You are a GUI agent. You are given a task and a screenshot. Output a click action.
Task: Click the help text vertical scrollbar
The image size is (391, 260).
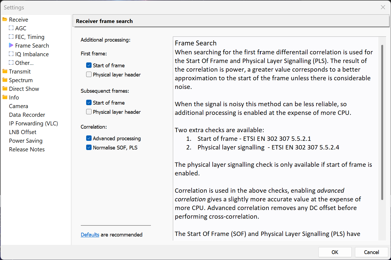click(382, 122)
